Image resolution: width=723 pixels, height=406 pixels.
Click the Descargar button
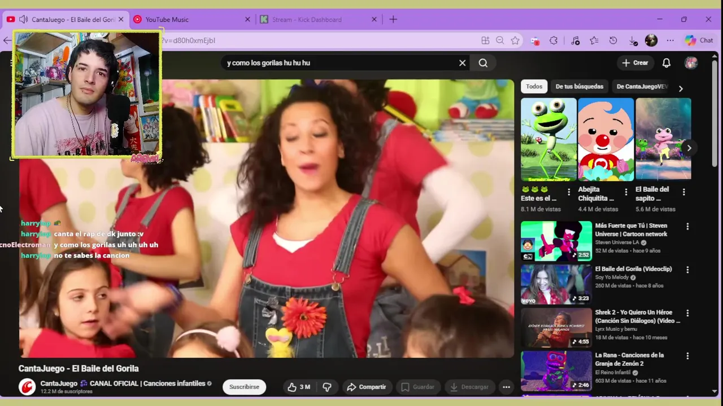click(469, 387)
